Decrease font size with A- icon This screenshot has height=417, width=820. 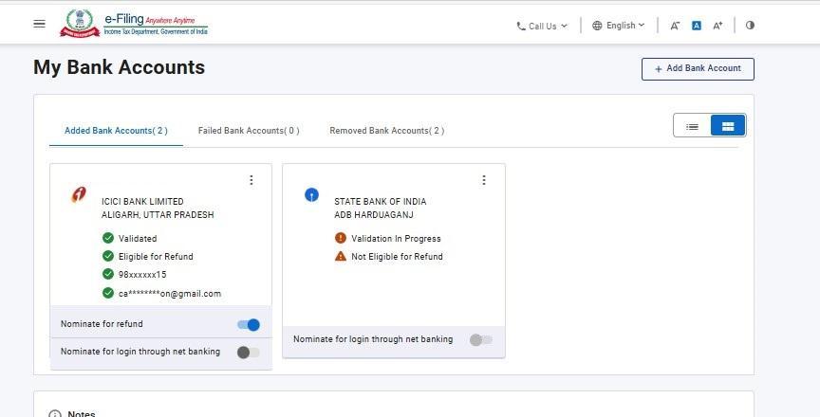coord(675,26)
